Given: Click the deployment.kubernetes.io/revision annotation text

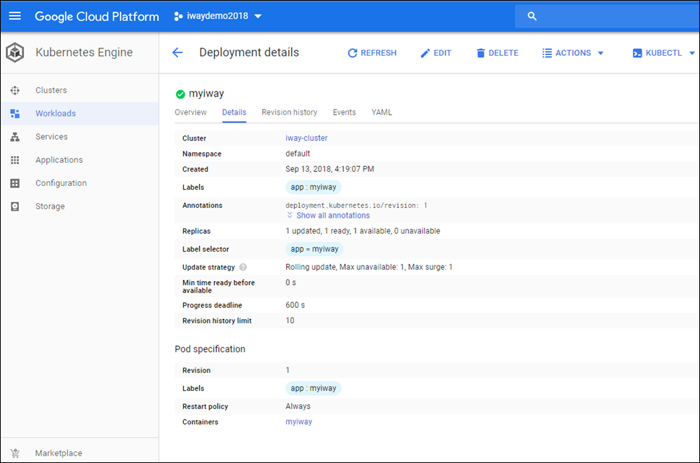Looking at the screenshot, I should click(x=356, y=206).
